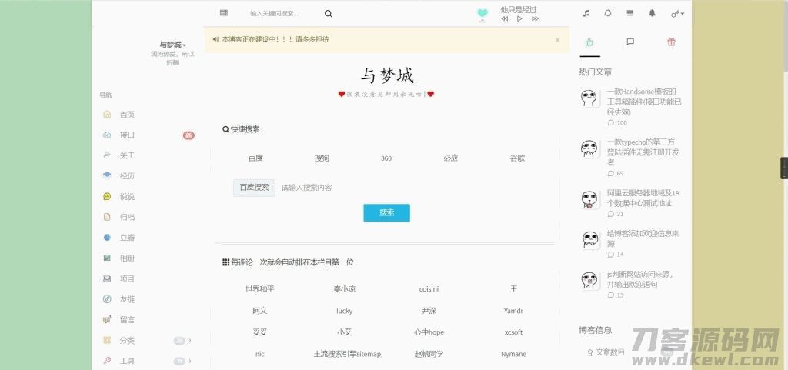Click the 留言 message board icon
The width and height of the screenshot is (788, 370).
(107, 320)
